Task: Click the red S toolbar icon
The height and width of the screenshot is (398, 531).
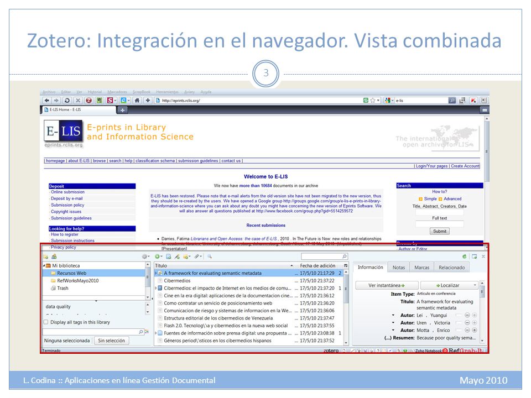Action: tap(110, 101)
